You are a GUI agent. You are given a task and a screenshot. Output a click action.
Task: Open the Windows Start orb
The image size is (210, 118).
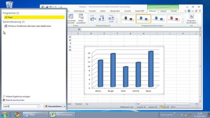pos(4,115)
